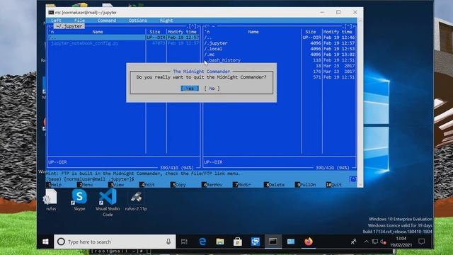The height and width of the screenshot is (255, 453).
Task: Confirm quitting with the Yes button
Action: [190, 89]
